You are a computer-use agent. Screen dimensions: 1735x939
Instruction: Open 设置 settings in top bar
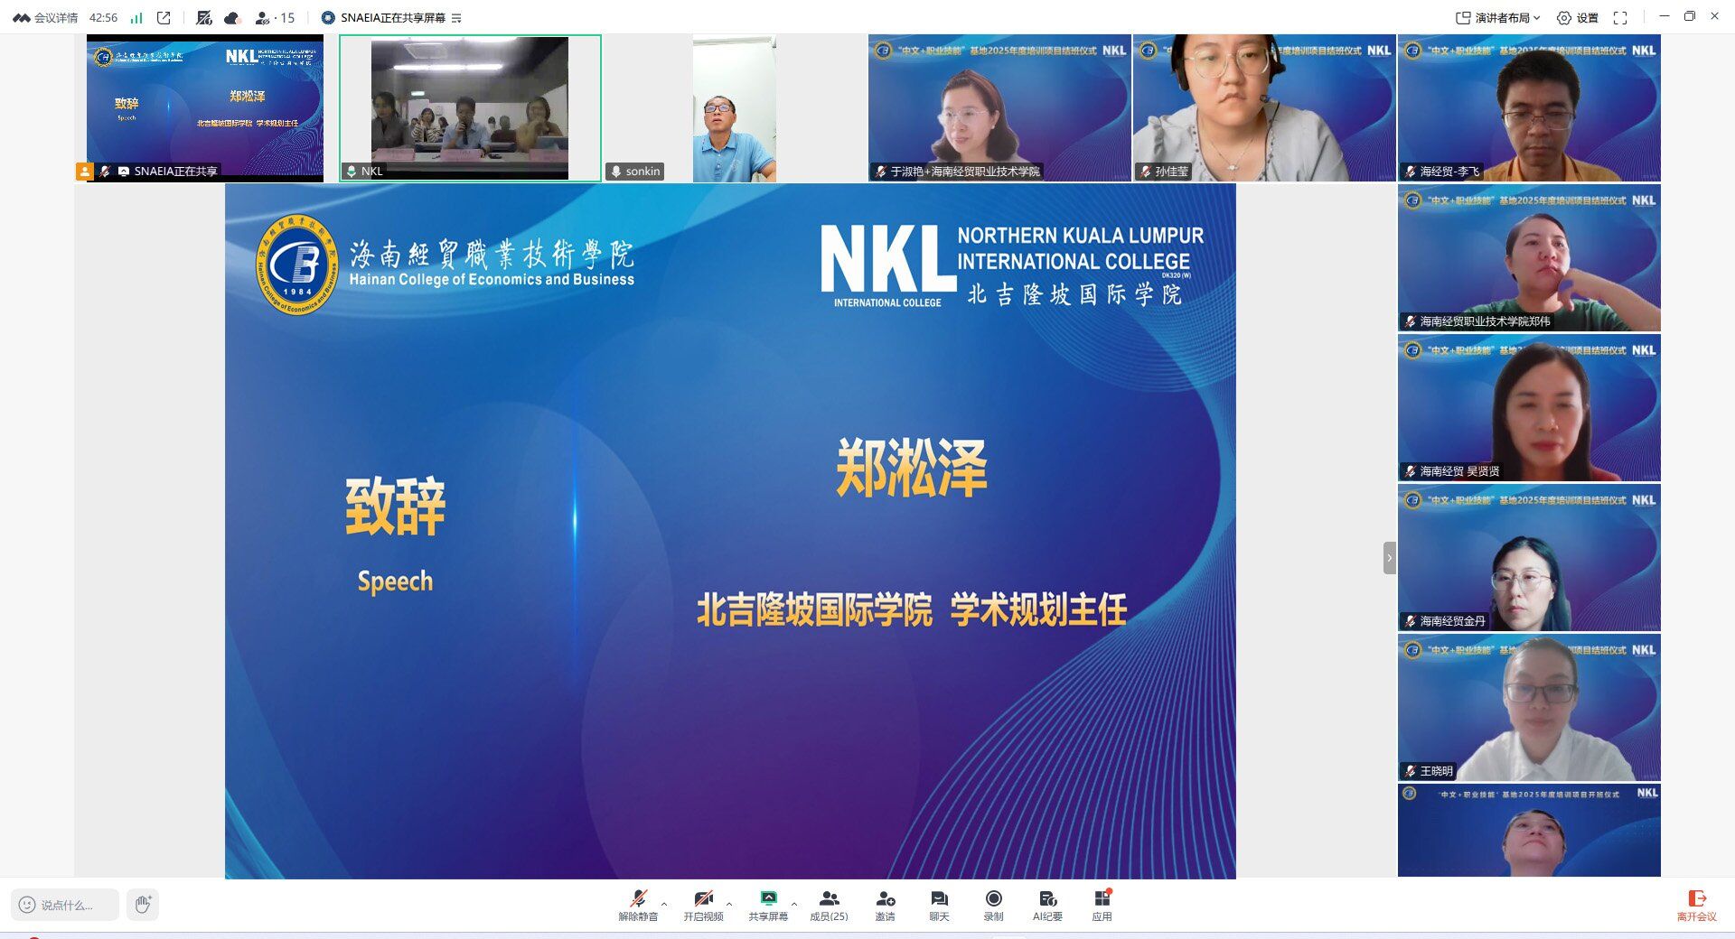[x=1577, y=18]
